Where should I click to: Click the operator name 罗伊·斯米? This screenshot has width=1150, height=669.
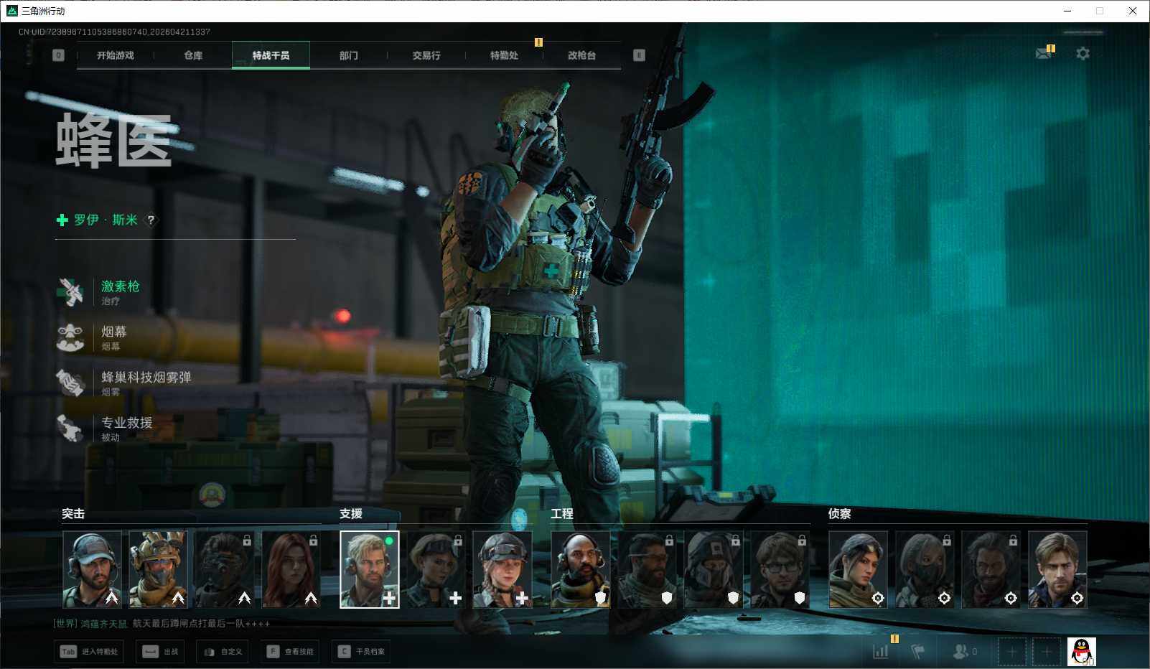tap(106, 220)
